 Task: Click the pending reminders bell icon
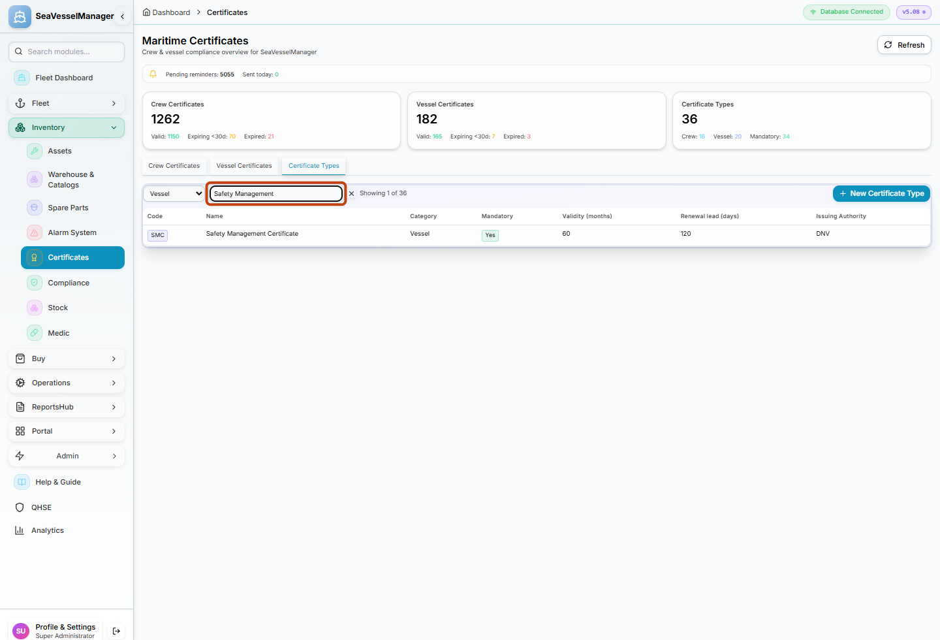153,74
